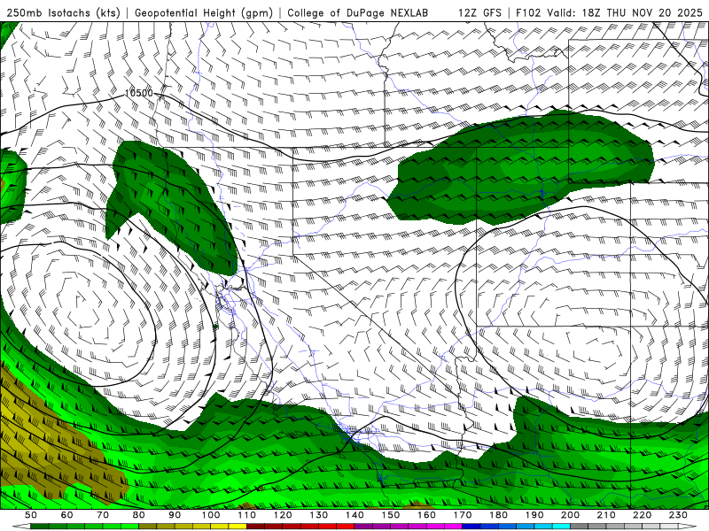709x531 pixels.
Task: Click the 160 value on the color scale
Action: pyautogui.click(x=426, y=515)
